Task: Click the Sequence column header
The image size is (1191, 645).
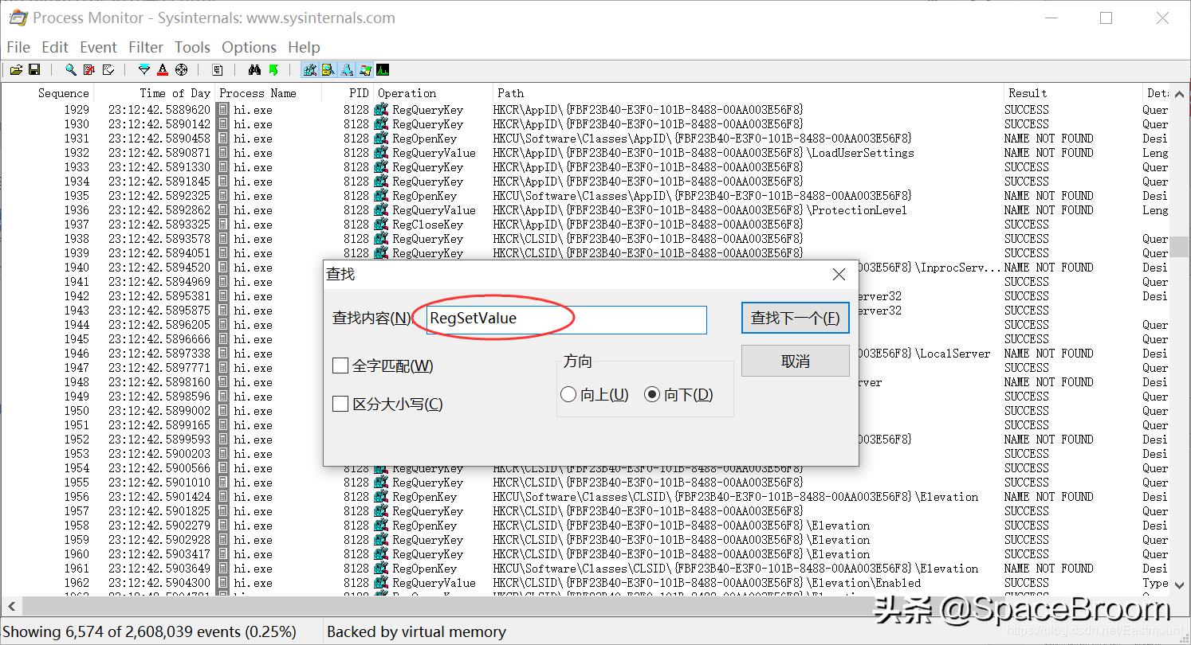Action: pos(63,93)
